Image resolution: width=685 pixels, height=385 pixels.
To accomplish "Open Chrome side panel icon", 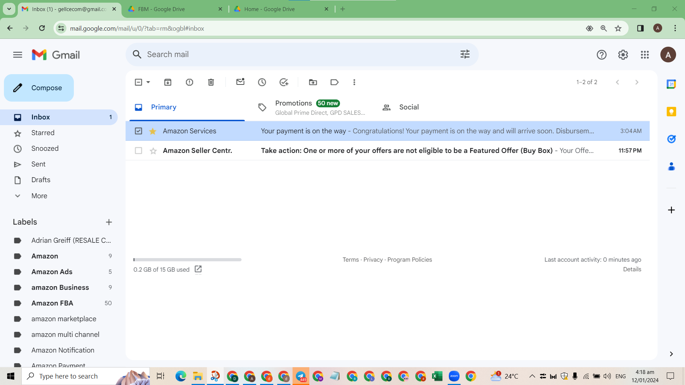I will point(640,28).
